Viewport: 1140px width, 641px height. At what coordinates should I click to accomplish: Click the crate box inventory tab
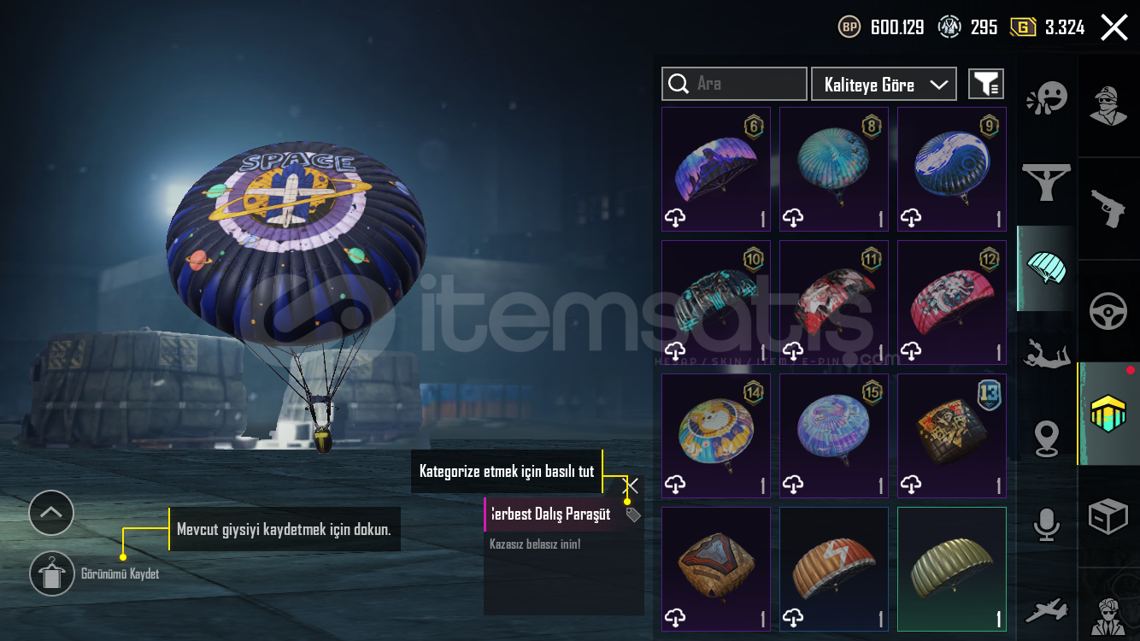point(1108,516)
